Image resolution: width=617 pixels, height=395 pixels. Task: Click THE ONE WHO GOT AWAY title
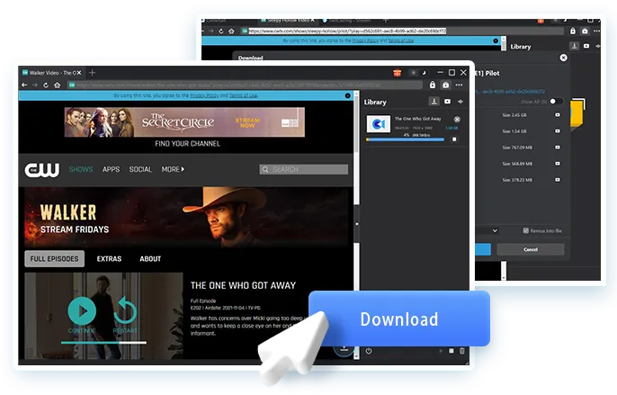243,285
